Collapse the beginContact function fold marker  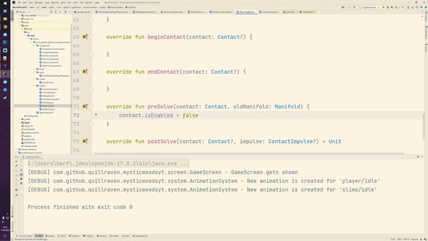click(x=92, y=37)
